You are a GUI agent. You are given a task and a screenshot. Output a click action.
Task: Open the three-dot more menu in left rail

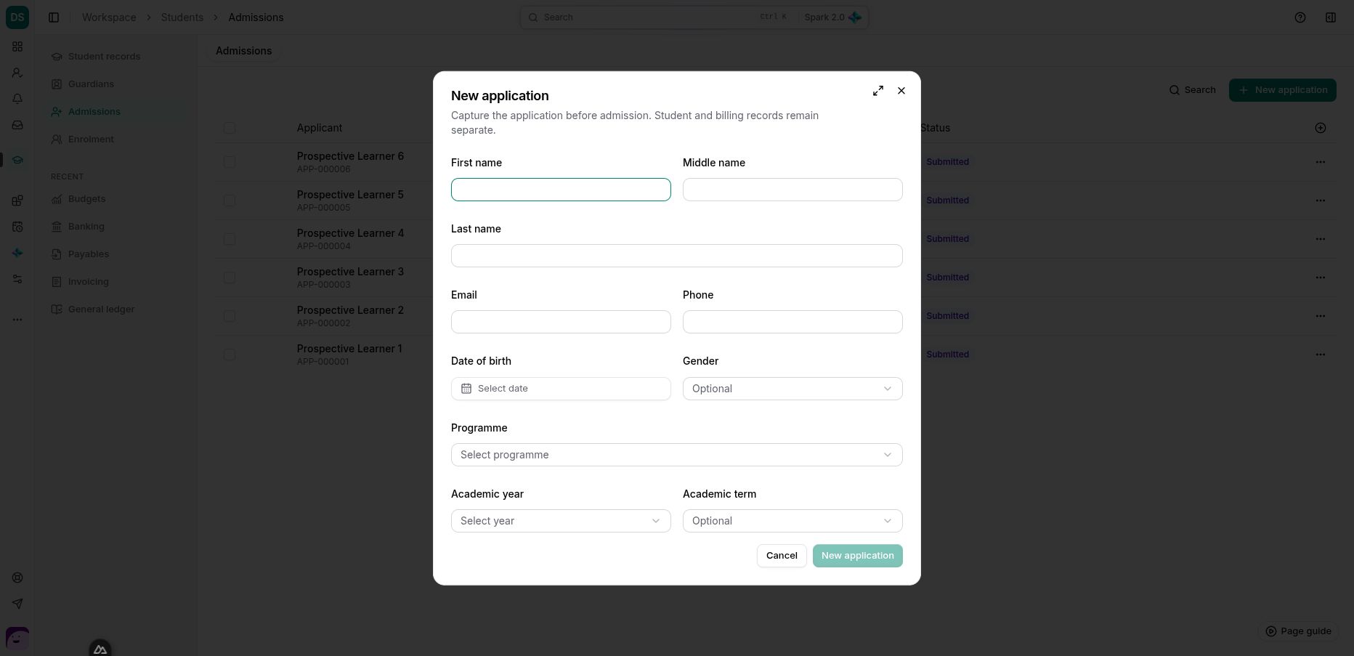click(x=17, y=320)
